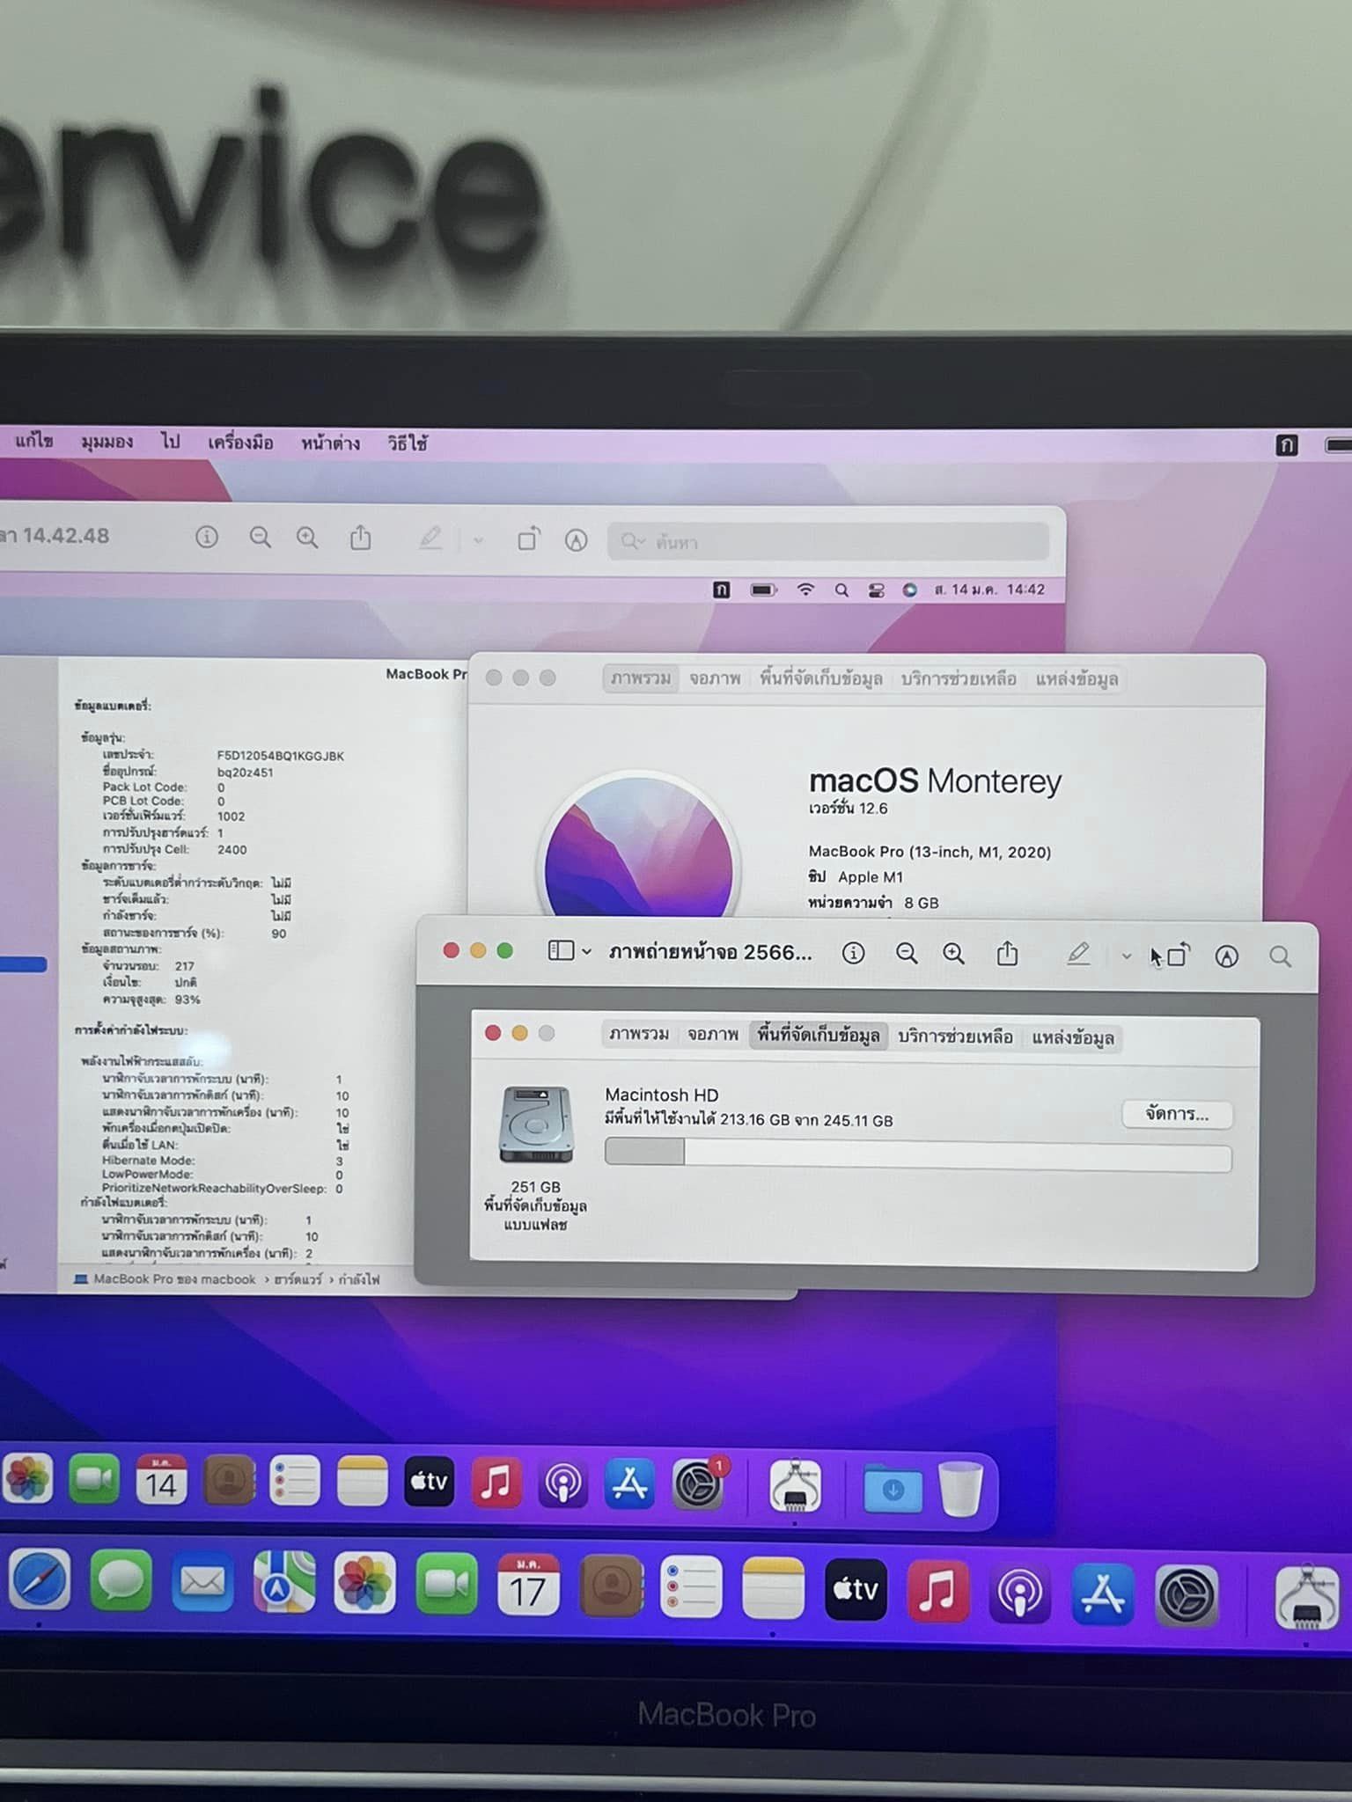Screen dimensions: 1352x1802
Task: Click the pencil highlight icon in front Preview window
Action: pyautogui.click(x=1078, y=954)
